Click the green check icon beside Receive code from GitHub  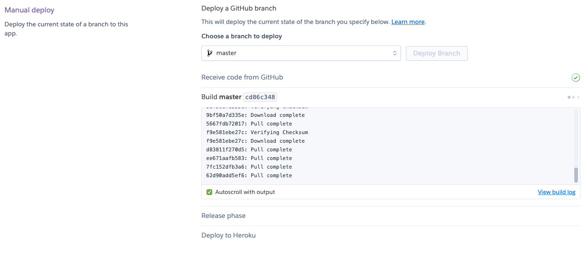[576, 78]
